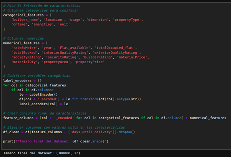Image resolution: width=231 pixels, height=157 pixels.
Task: Click the 'builder_name' string in list
Action: [x=25, y=20]
